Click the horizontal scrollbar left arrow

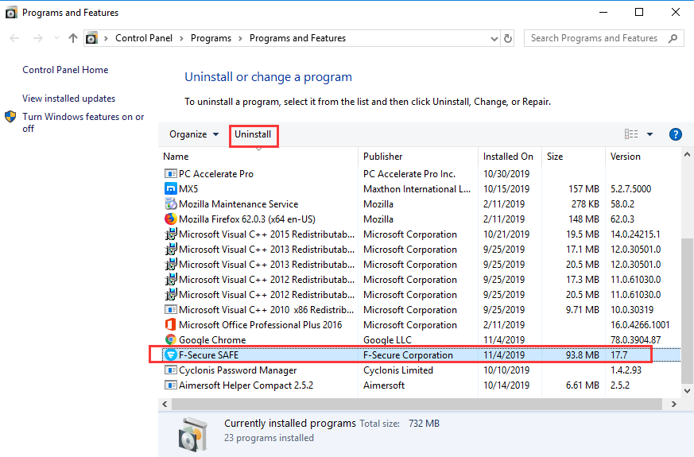(x=165, y=404)
